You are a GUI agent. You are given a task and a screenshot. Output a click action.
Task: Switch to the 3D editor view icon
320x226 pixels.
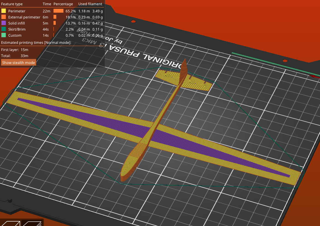click(10, 223)
